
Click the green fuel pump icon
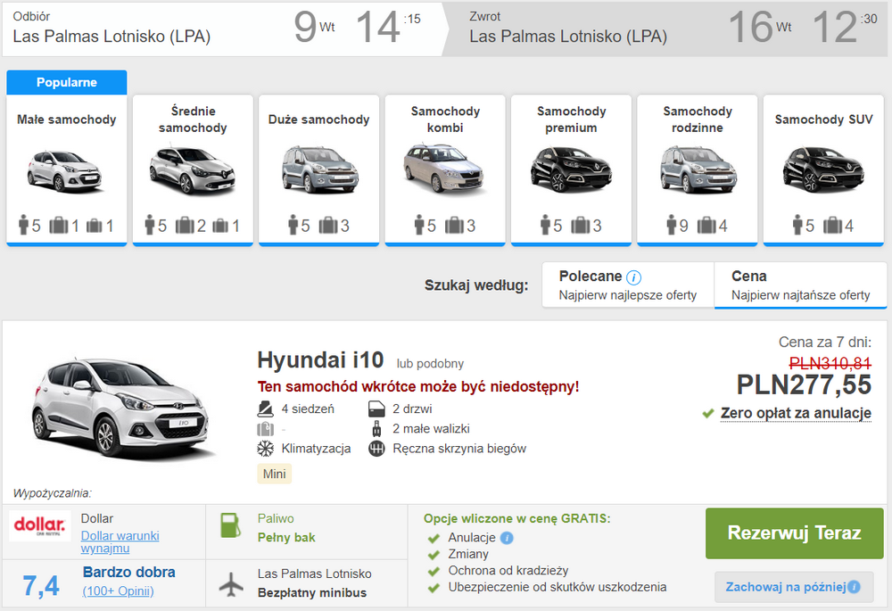pyautogui.click(x=230, y=525)
